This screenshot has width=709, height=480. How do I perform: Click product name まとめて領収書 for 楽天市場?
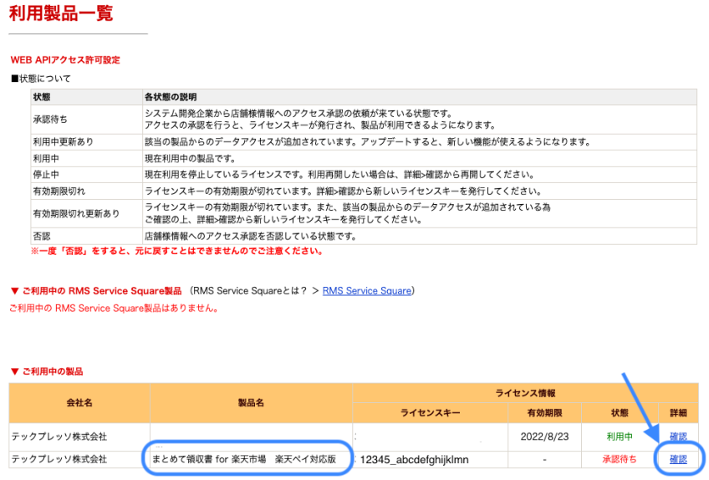click(x=243, y=459)
